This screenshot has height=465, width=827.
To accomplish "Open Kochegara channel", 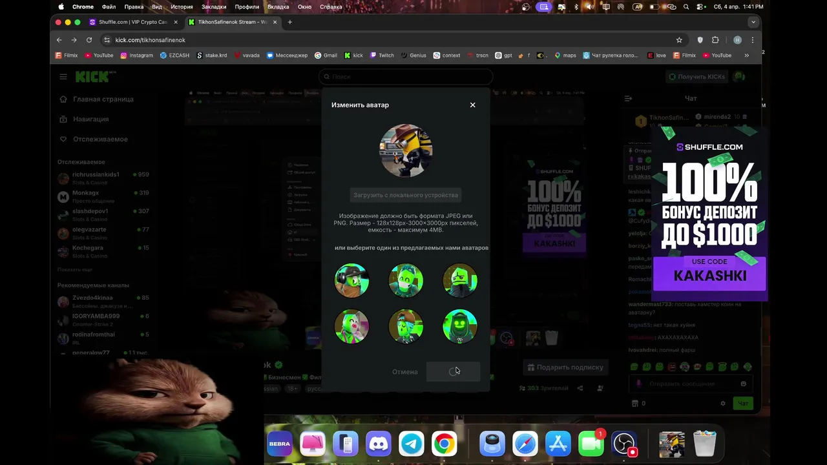I will coord(103,251).
